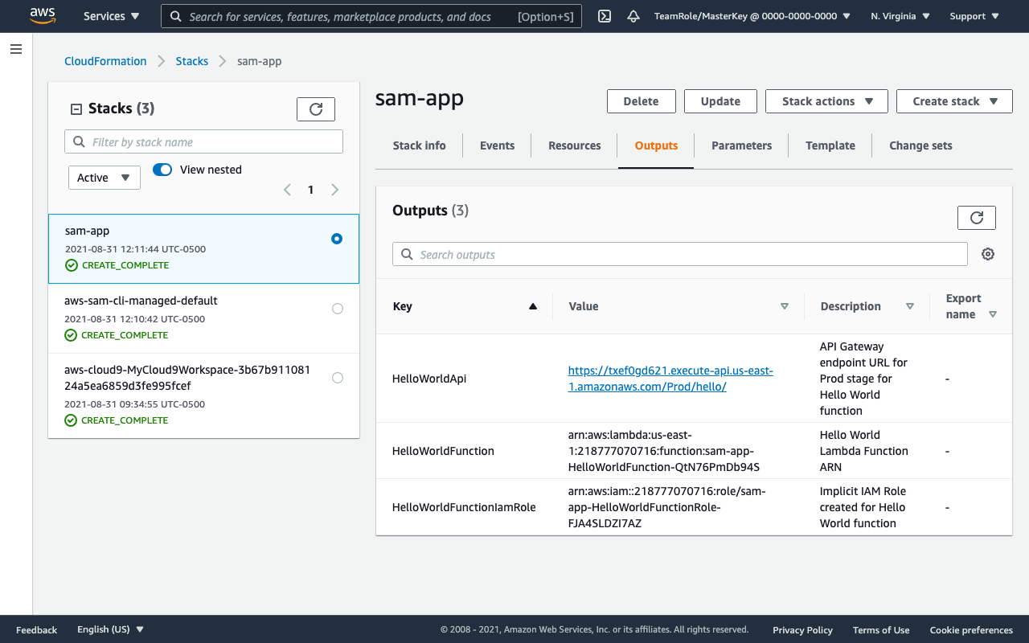Sort by Value column arrow
The height and width of the screenshot is (643, 1029).
[785, 306]
